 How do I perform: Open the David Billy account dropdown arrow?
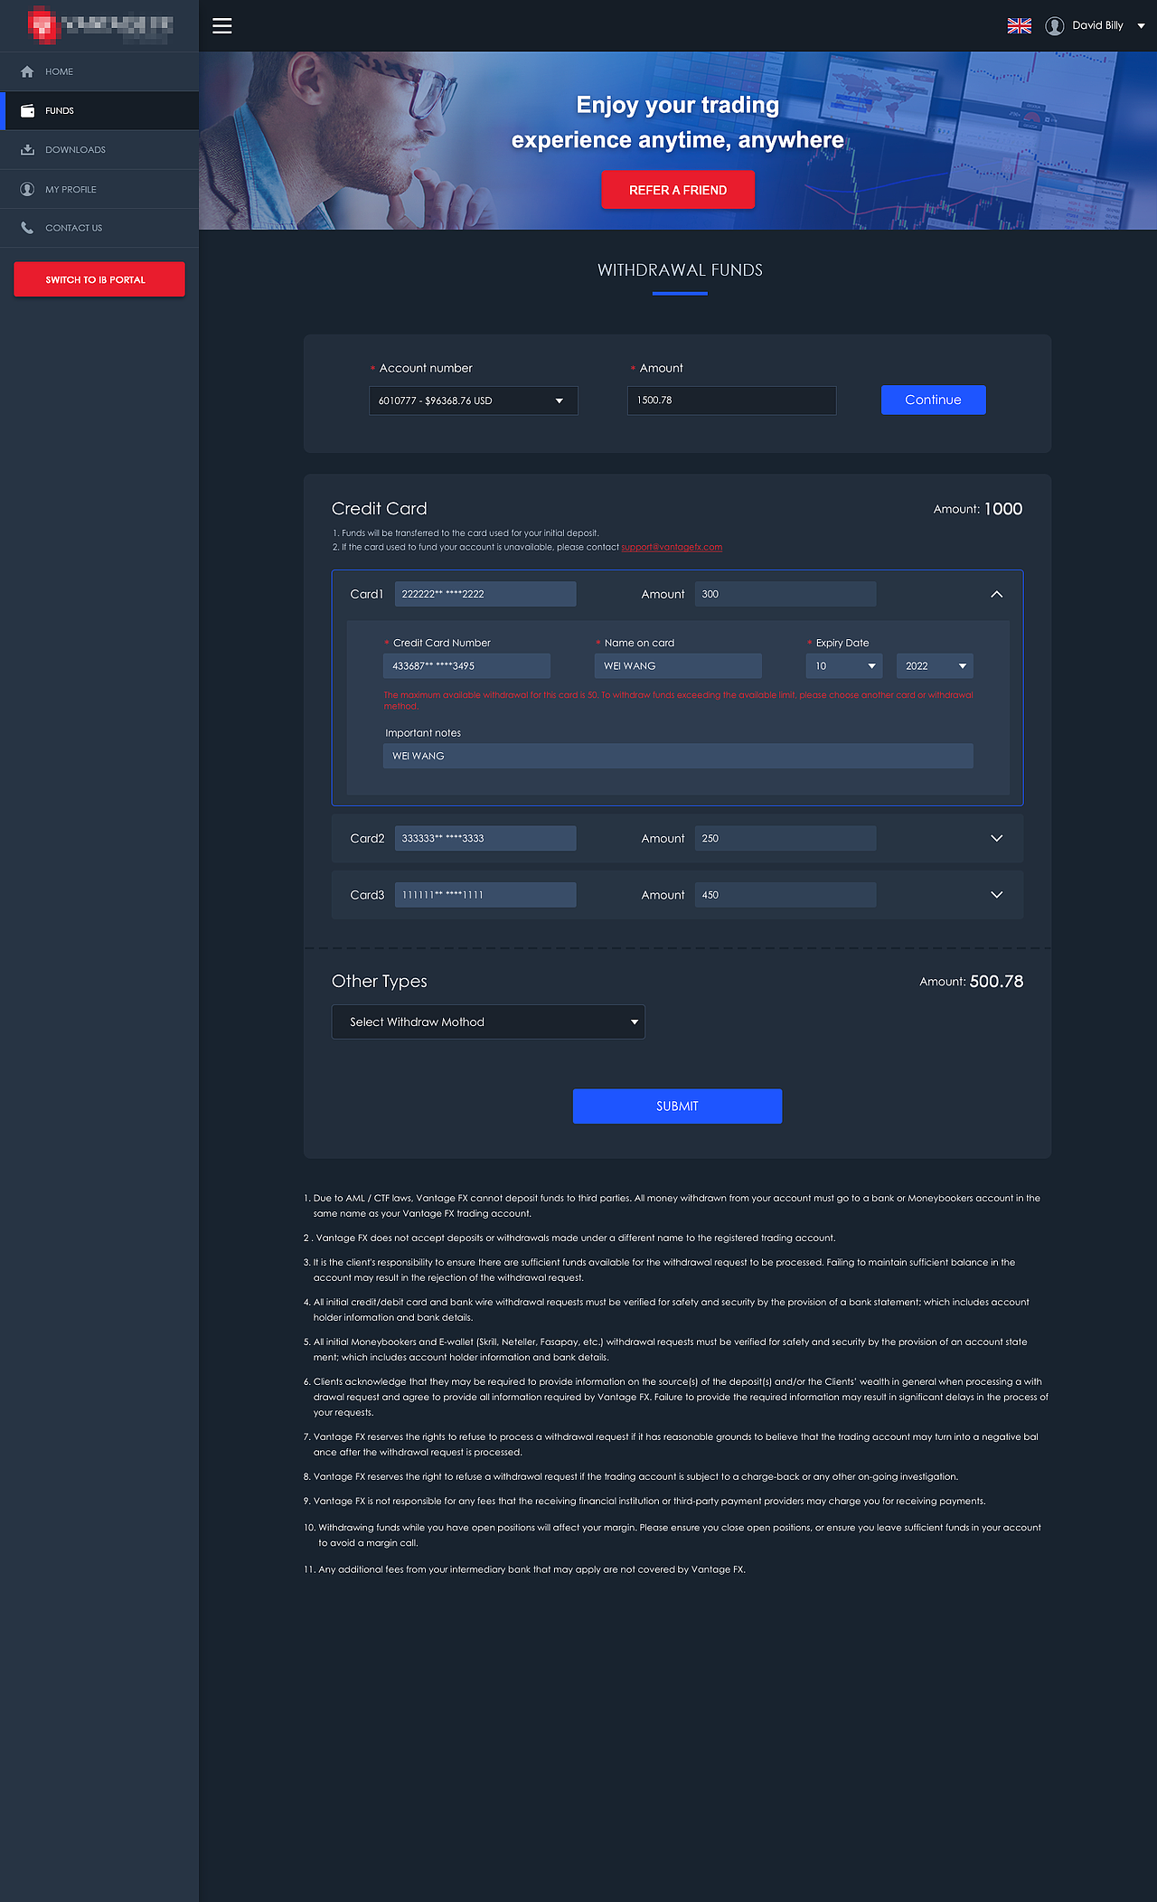[1141, 26]
